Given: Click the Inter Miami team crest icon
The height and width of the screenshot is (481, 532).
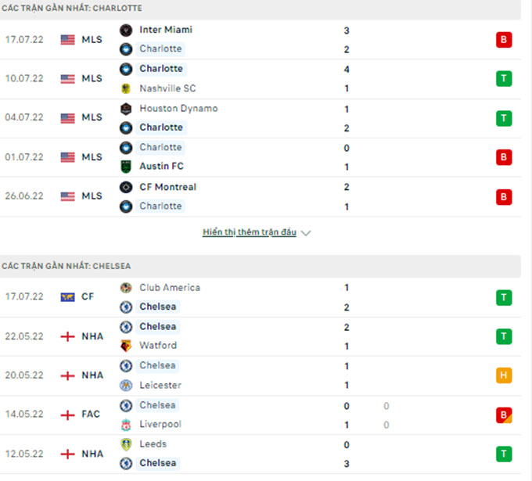Looking at the screenshot, I should coord(126,31).
